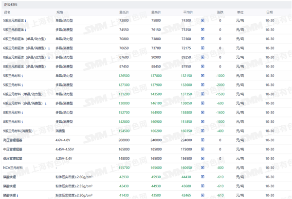Click info icon beside 5系三元前驱体 多晶/消费型
This screenshot has width=292, height=199.
coord(25,30)
